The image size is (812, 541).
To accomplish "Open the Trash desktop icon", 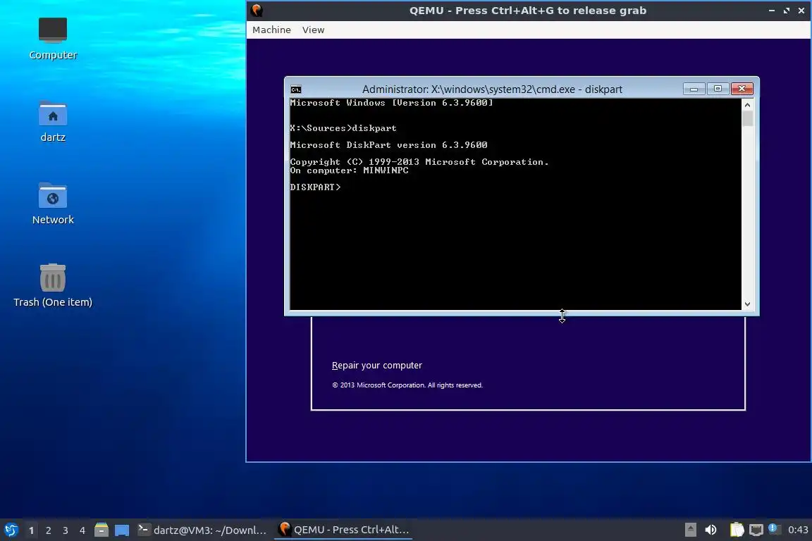I will pos(53,285).
